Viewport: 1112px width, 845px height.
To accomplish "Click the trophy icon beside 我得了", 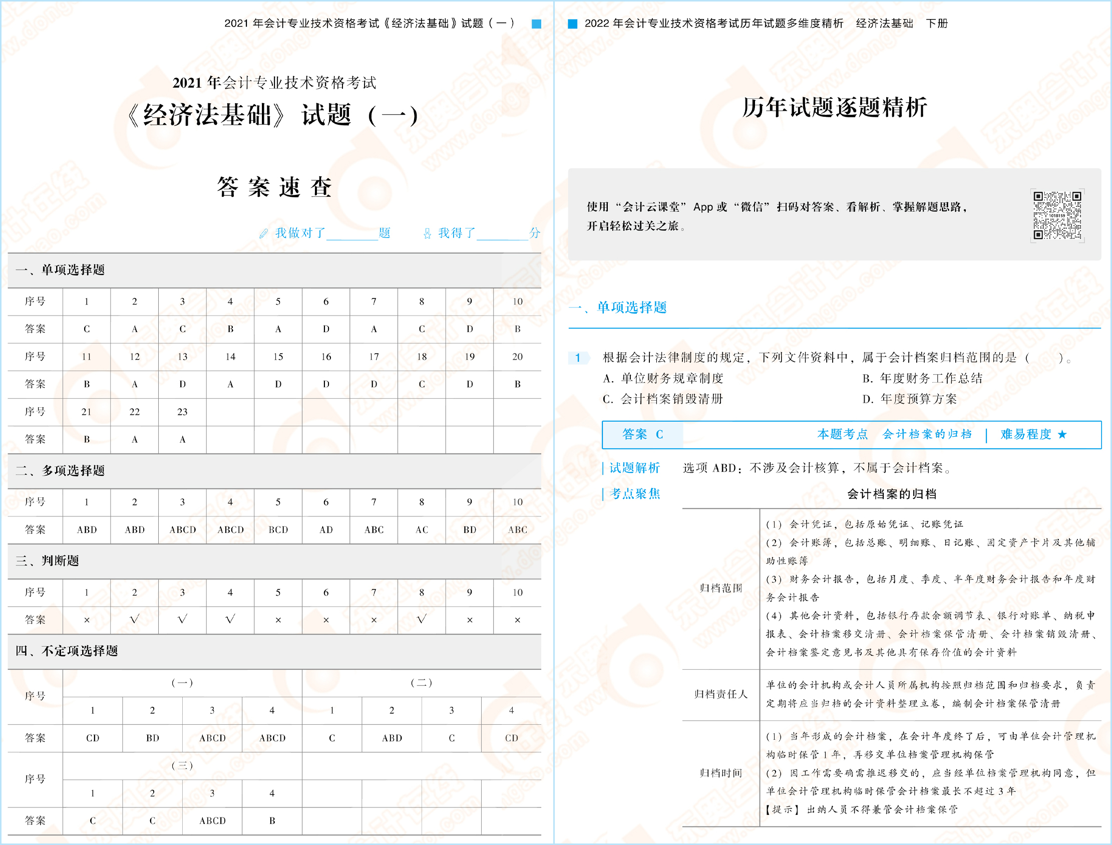I will coord(427,233).
